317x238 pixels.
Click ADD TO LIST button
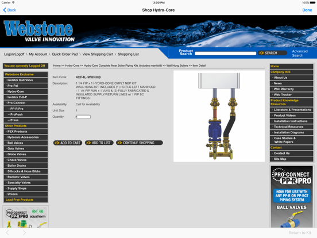(99, 143)
